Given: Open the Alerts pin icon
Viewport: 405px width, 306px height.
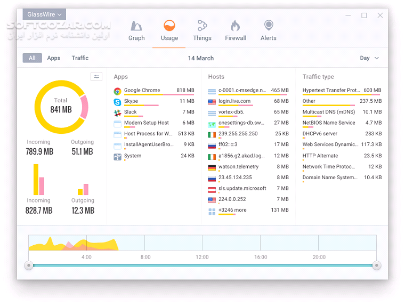Looking at the screenshot, I should tap(269, 26).
